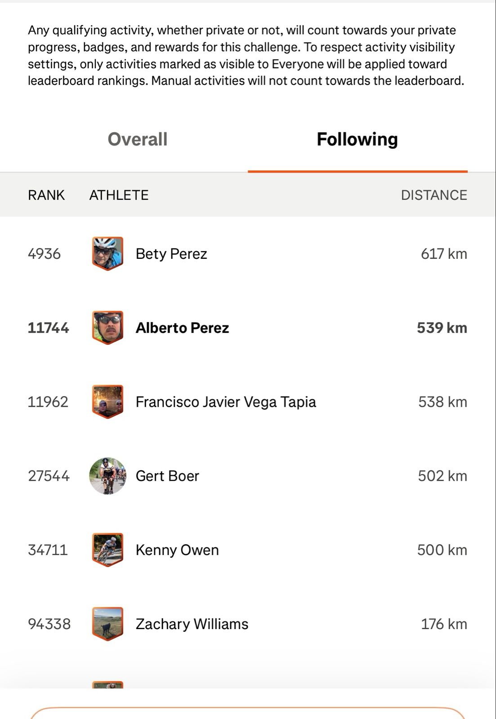Click Gert Boer's round cycling photo
This screenshot has width=496, height=719.
(107, 476)
